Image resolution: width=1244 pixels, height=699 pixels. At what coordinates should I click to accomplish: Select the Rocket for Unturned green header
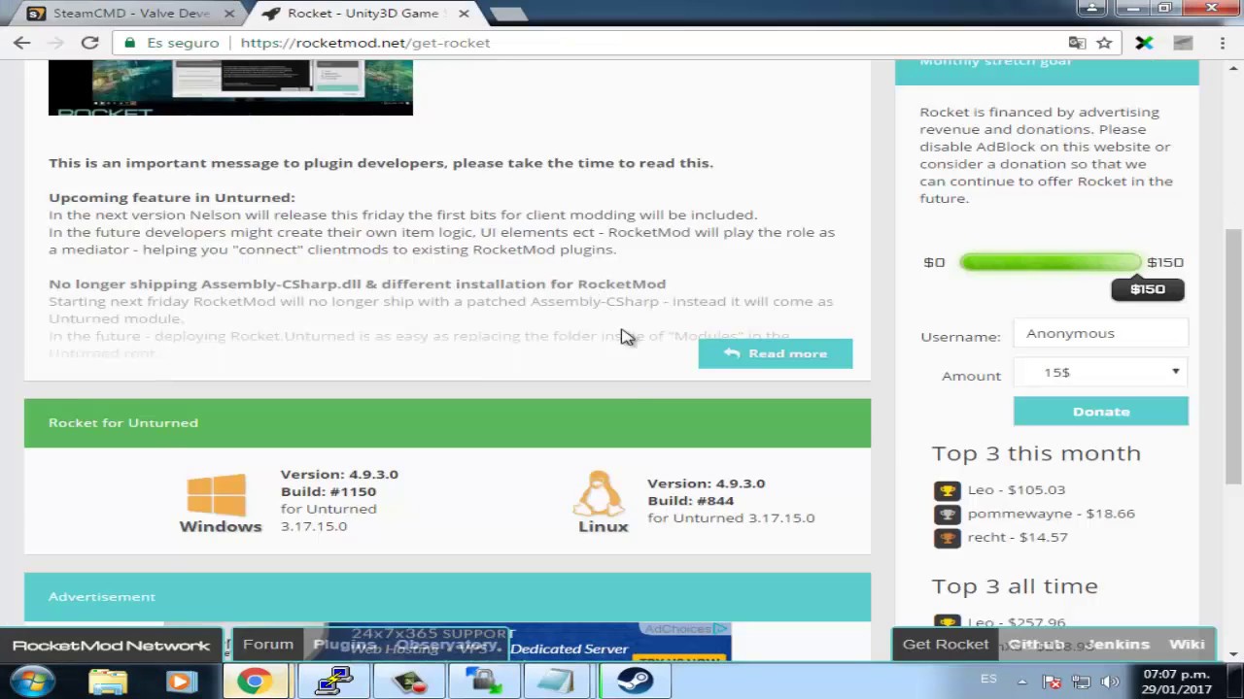pos(447,422)
